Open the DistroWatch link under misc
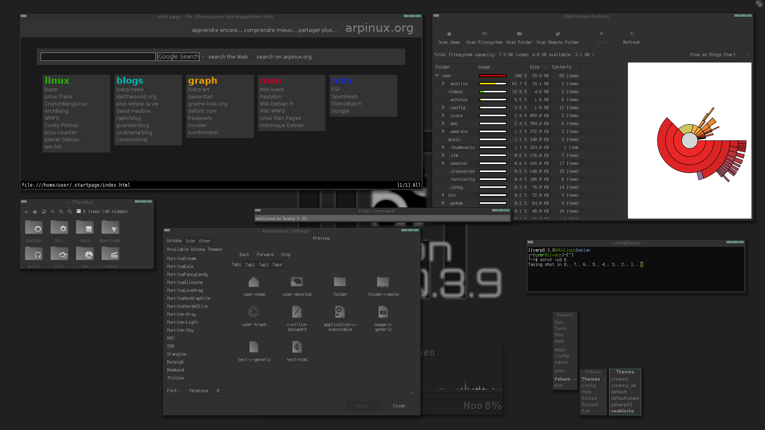The image size is (765, 430). (346, 104)
